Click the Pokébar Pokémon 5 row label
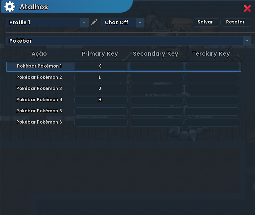 tap(39, 111)
